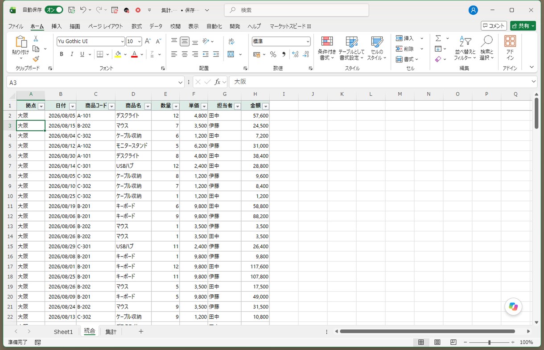Open 条件付き書式 conditional formatting button
Screen dimensions: 544x350
[x=327, y=48]
